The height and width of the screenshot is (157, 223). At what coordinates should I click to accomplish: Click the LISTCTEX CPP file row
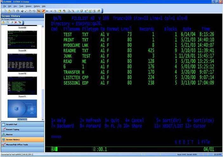139,78
